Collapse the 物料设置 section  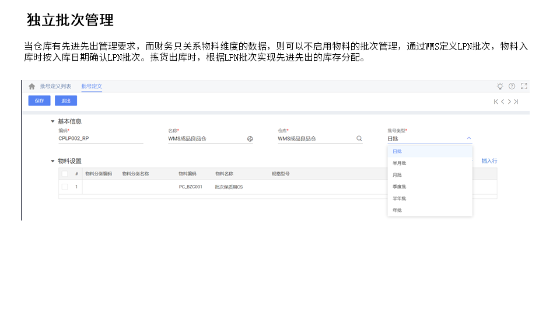[52, 161]
